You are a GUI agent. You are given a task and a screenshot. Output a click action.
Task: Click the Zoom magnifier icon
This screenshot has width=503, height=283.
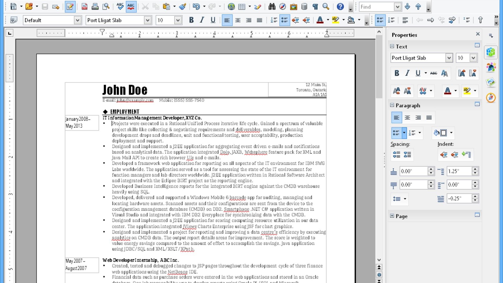click(326, 7)
